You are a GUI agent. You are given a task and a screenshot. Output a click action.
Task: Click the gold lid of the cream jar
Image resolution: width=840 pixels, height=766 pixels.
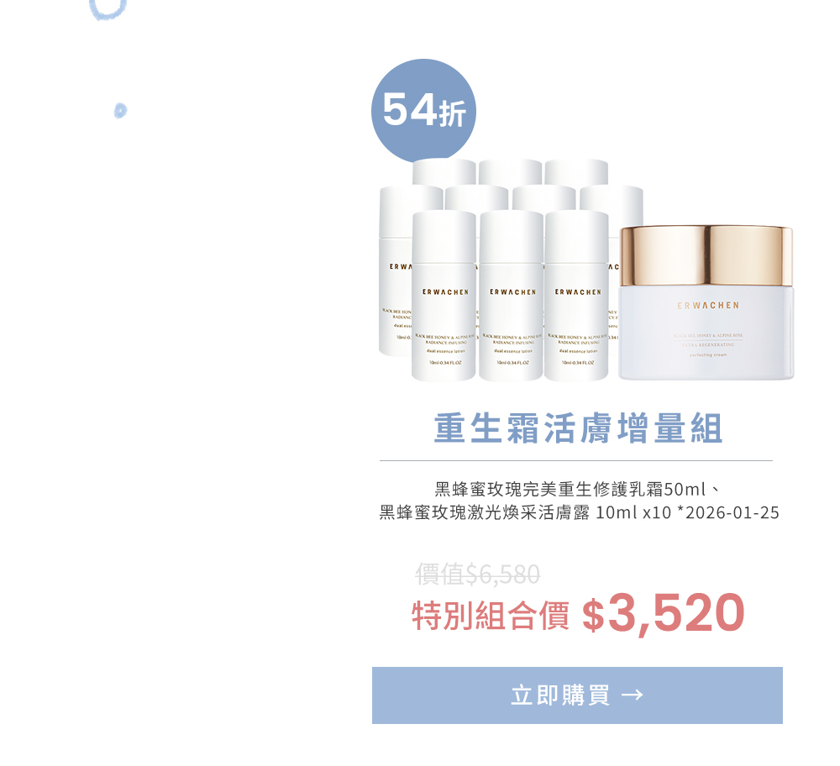[x=706, y=255]
